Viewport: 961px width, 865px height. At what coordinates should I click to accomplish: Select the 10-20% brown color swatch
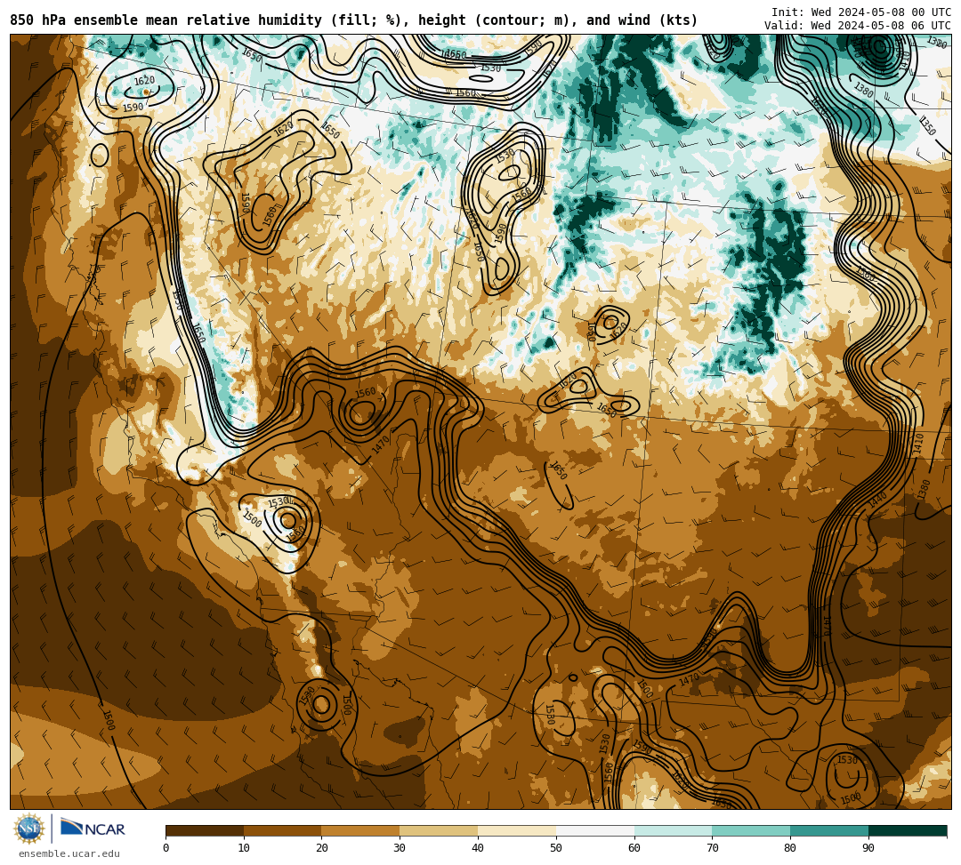[283, 830]
